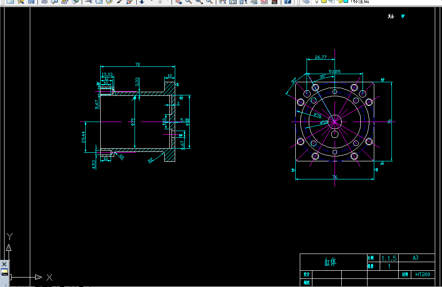Click the Save floppy disk icon
Viewport: 442px width, 287px height.
click(31, 1)
